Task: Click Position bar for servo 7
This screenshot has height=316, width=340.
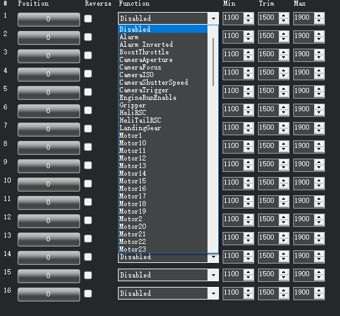Action: click(49, 129)
